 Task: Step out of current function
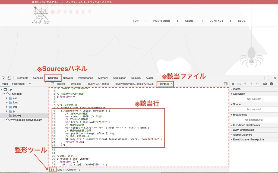click(251, 84)
